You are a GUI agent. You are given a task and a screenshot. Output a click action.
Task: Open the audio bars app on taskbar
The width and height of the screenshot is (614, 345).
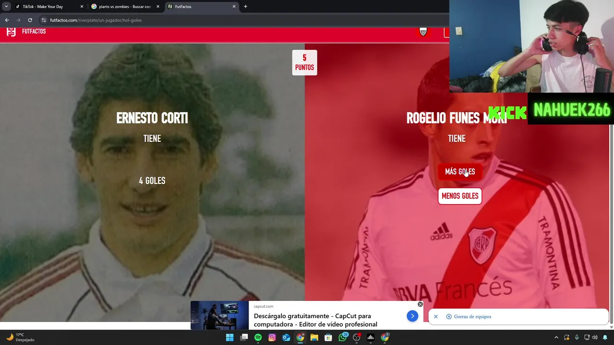coord(371,337)
